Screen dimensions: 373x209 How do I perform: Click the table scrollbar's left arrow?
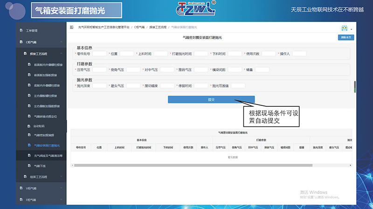point(72,165)
